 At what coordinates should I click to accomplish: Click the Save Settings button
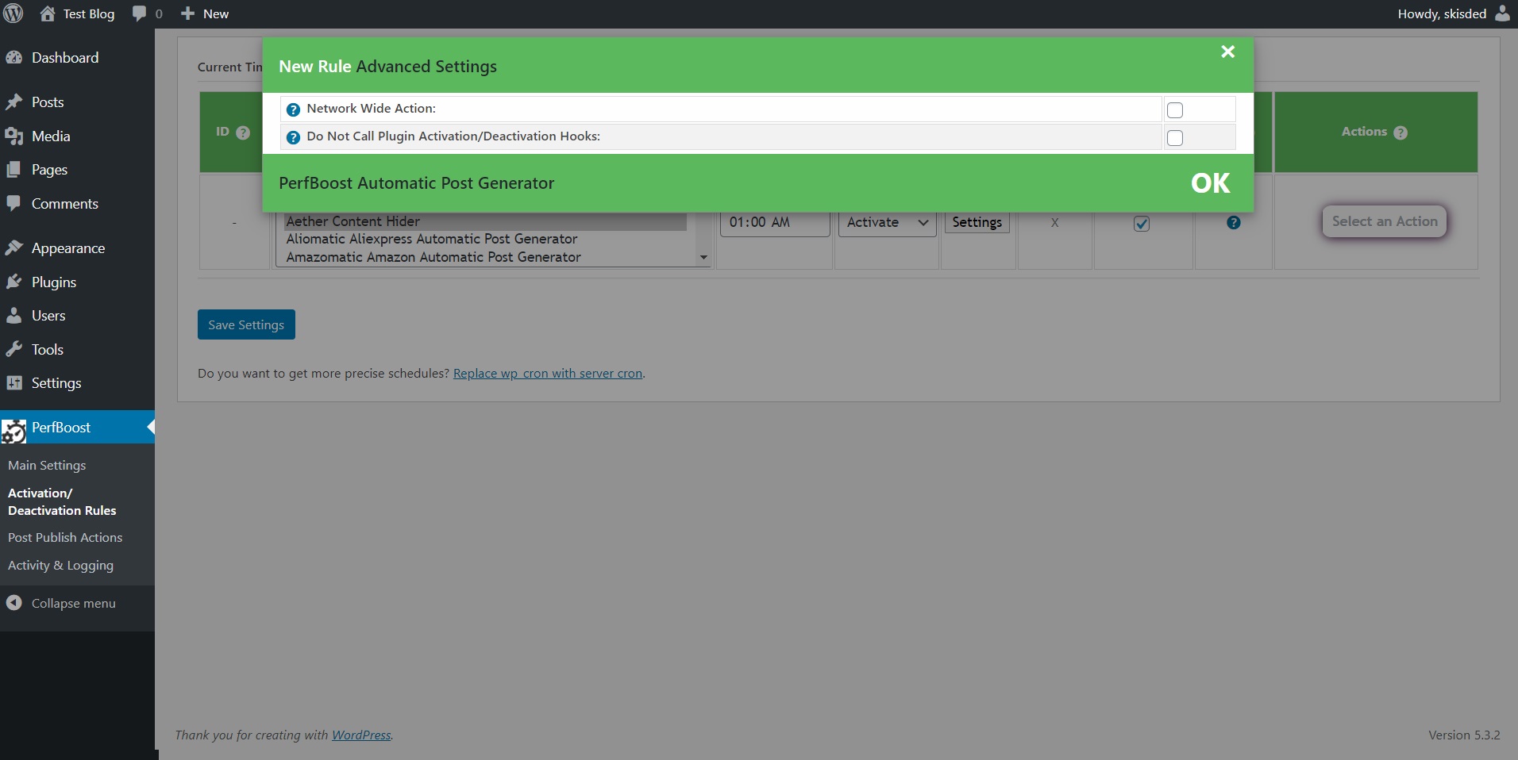[246, 324]
